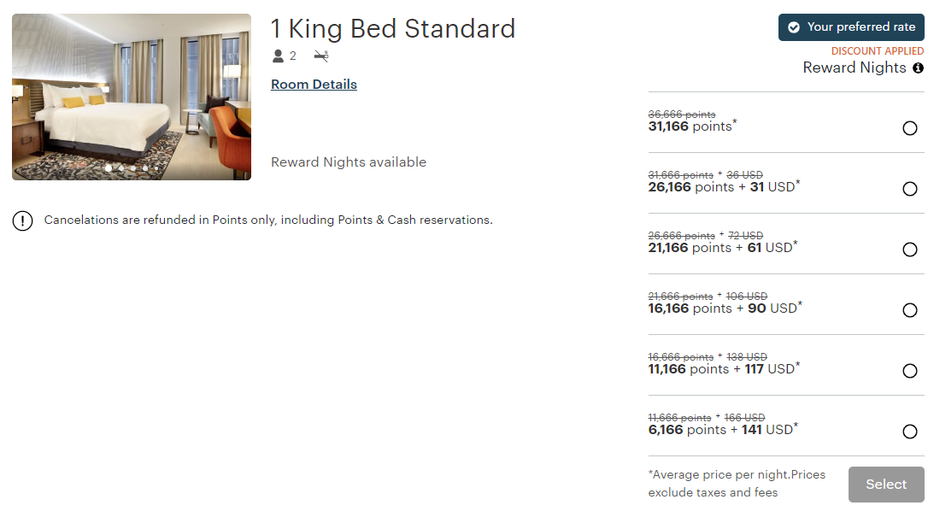This screenshot has width=934, height=523.
Task: Pick the 6,166 points + 141 USD option
Action: 910,432
